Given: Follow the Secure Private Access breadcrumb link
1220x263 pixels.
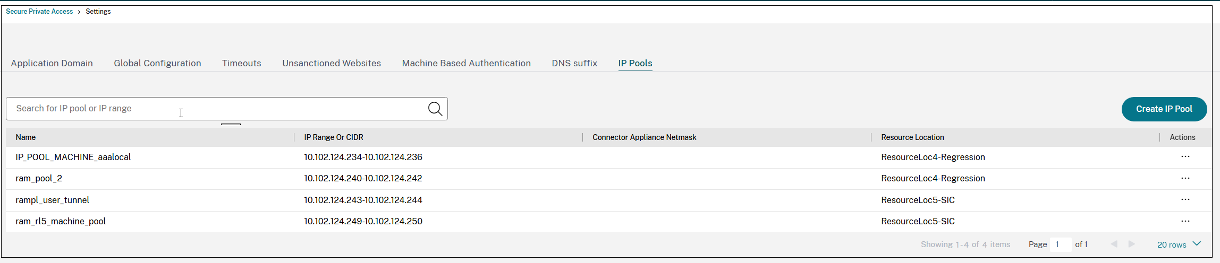Looking at the screenshot, I should coord(39,12).
